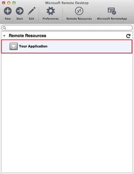Zoom the window with green button
134x174 pixels.
point(14,3)
